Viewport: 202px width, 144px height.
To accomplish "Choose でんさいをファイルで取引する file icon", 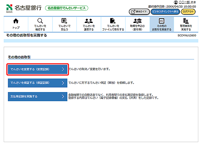I will tap(113, 21).
